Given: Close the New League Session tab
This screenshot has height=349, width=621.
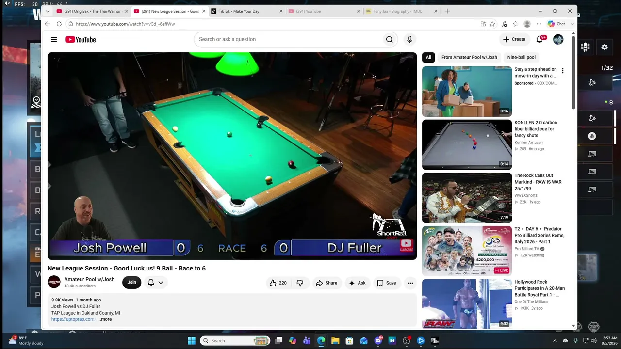Looking at the screenshot, I should [x=203, y=11].
